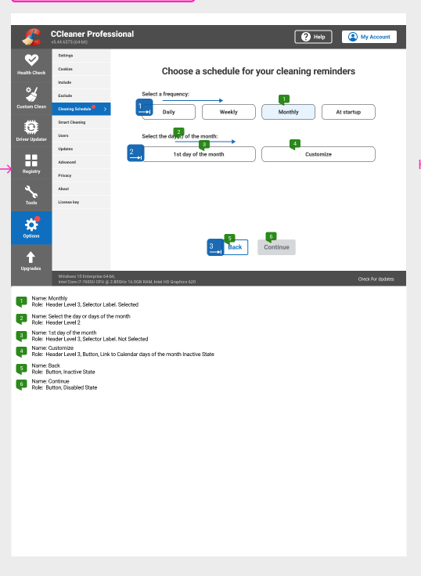Expand Cleaning Schedule chevron arrow
Viewport: 421px width, 576px height.
105,109
